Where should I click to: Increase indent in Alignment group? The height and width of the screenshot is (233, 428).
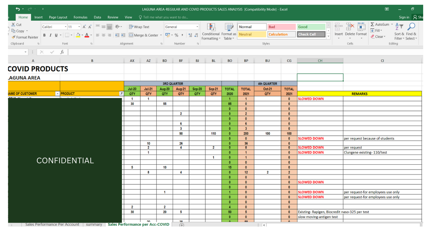click(x=123, y=35)
